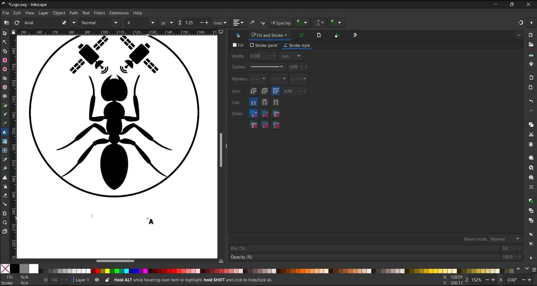Open the text alignment dropdown
Screen dimensions: 537x286
[239, 22]
